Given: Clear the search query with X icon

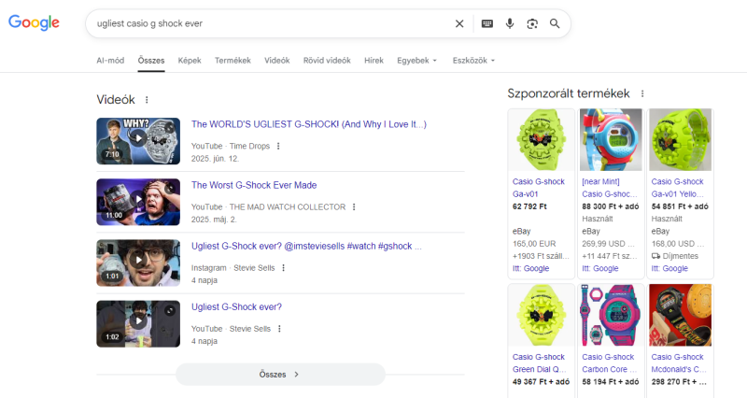Looking at the screenshot, I should 459,23.
